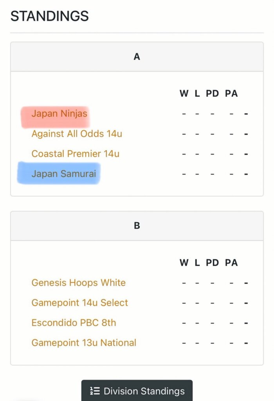Select the Coastal Premier 14u team link
Screen dimensions: 274x401
[x=76, y=154]
